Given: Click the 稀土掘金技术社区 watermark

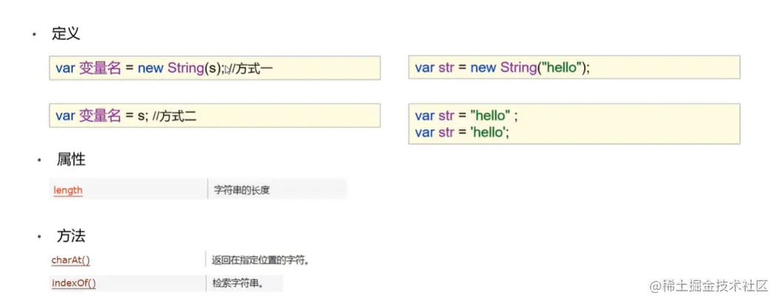Looking at the screenshot, I should coord(709,286).
